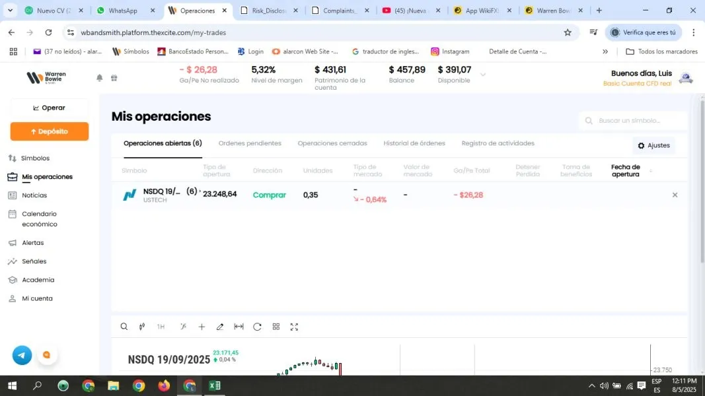705x396 pixels.
Task: Open the Ajustes settings button
Action: click(653, 145)
